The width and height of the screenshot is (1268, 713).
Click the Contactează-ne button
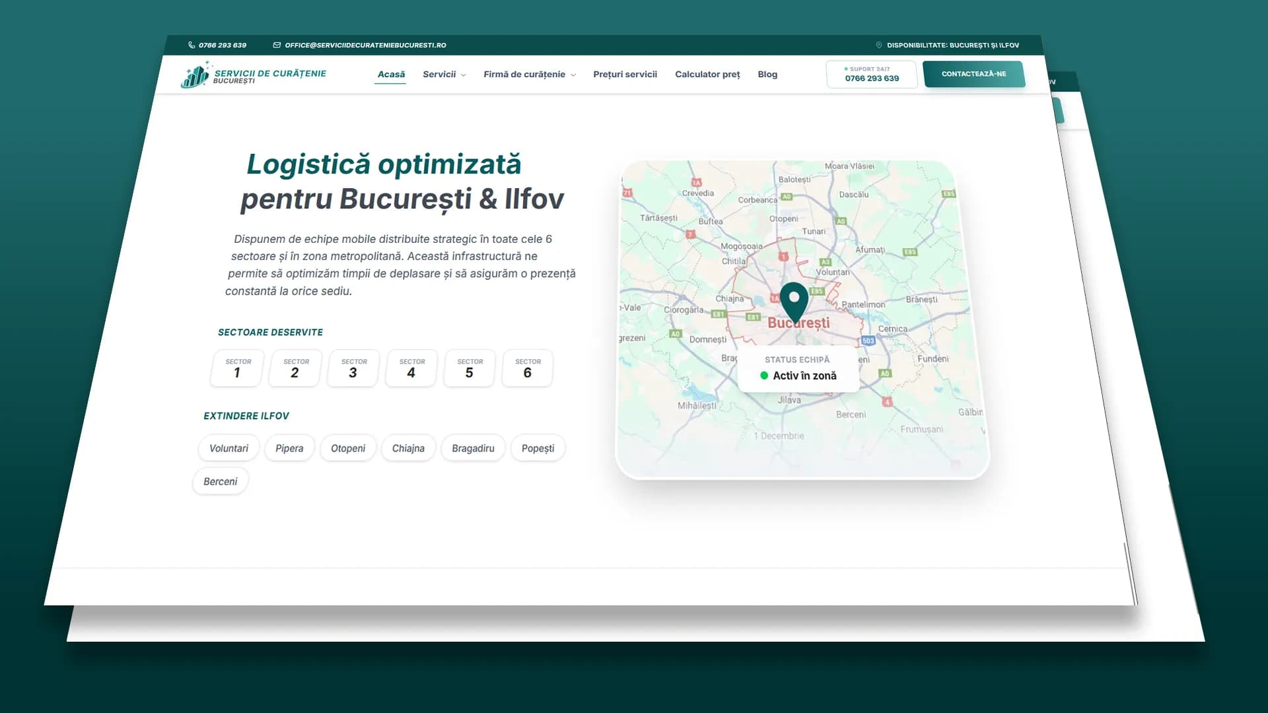(974, 74)
